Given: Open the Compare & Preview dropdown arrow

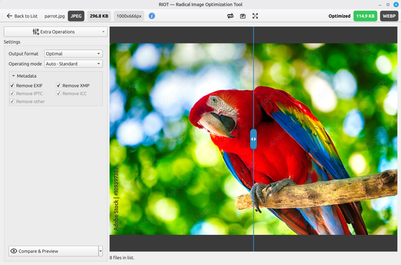Looking at the screenshot, I should pos(101,251).
